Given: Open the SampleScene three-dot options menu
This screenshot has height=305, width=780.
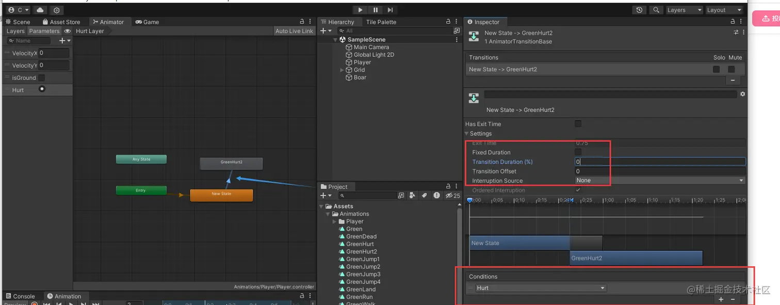Looking at the screenshot, I should click(x=457, y=40).
